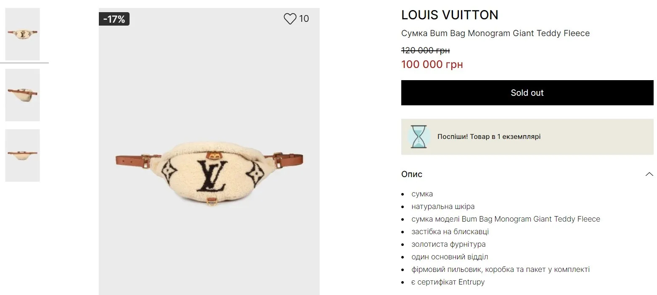This screenshot has height=295, width=657.
Task: Click the застібка на блискавці description item
Action: 450,232
